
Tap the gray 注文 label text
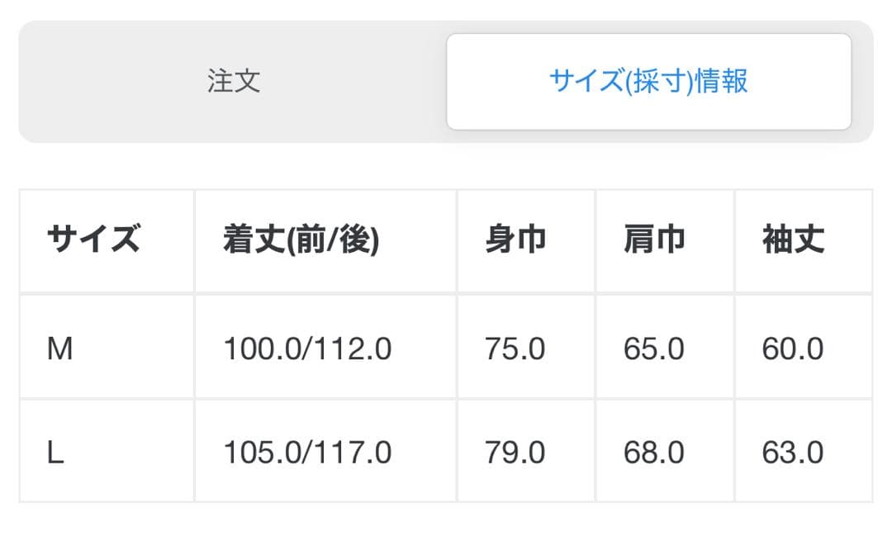(x=234, y=82)
